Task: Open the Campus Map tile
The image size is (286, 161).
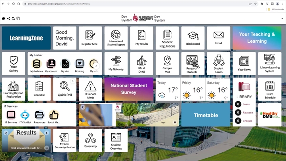Action: pyautogui.click(x=167, y=63)
